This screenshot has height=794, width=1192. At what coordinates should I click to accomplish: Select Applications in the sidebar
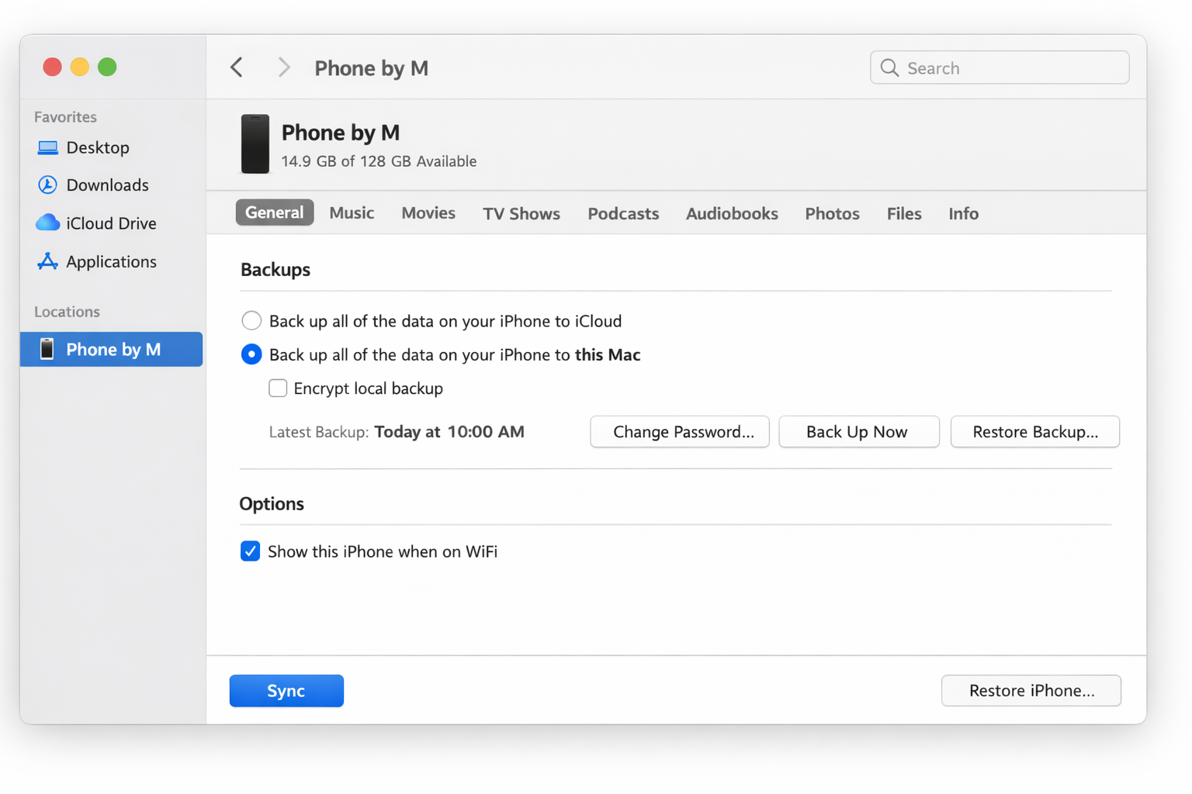click(112, 261)
